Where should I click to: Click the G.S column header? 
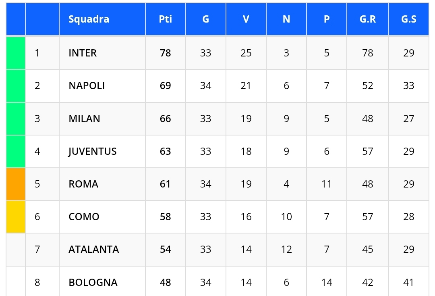[x=408, y=19]
